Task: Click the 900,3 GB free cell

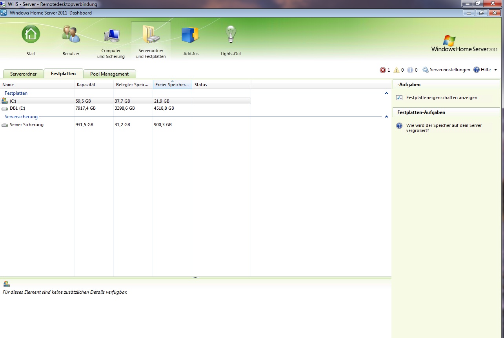Action: pos(163,125)
